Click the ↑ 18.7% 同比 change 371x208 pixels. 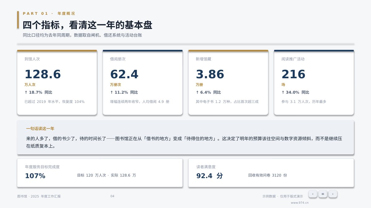coord(38,92)
